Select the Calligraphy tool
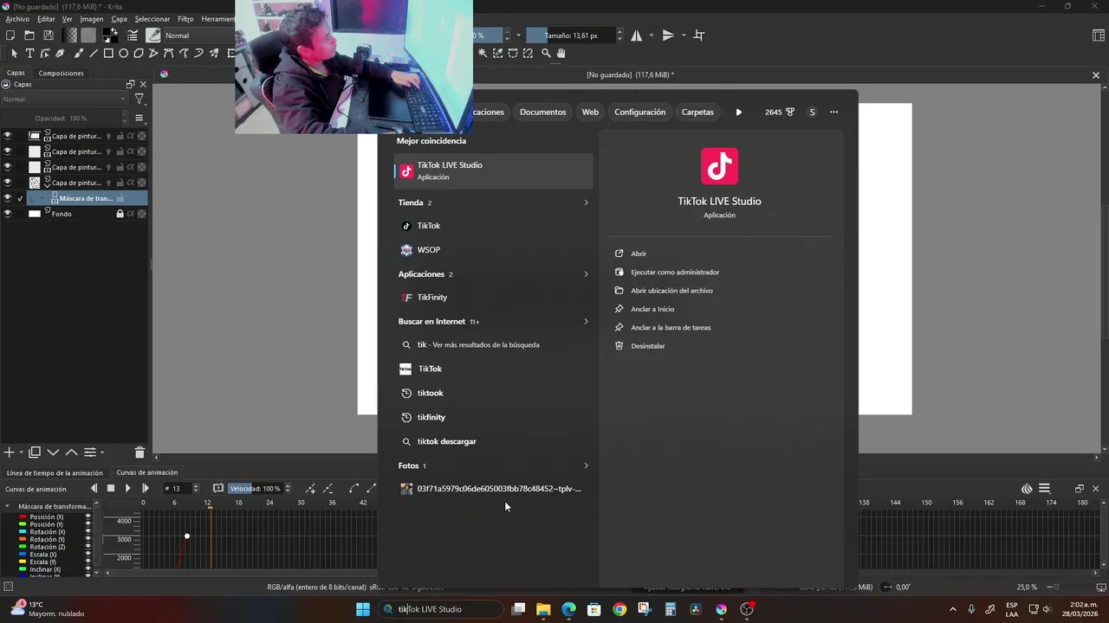Image resolution: width=1109 pixels, height=623 pixels. coord(61,54)
